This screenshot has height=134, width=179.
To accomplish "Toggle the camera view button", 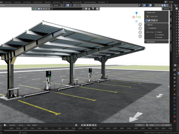I will pos(140,32).
